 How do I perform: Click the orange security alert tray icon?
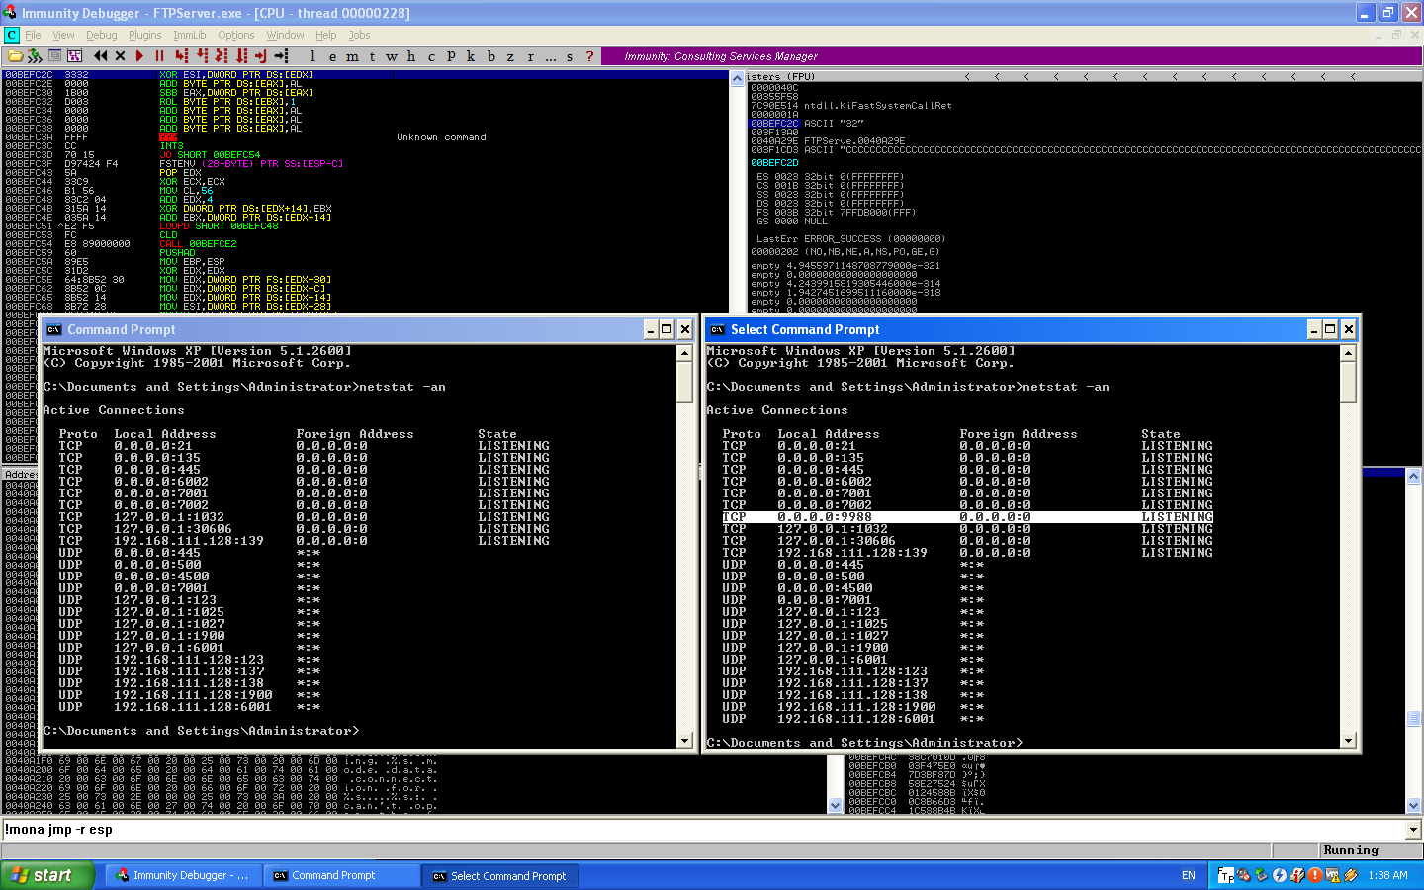[x=1315, y=875]
